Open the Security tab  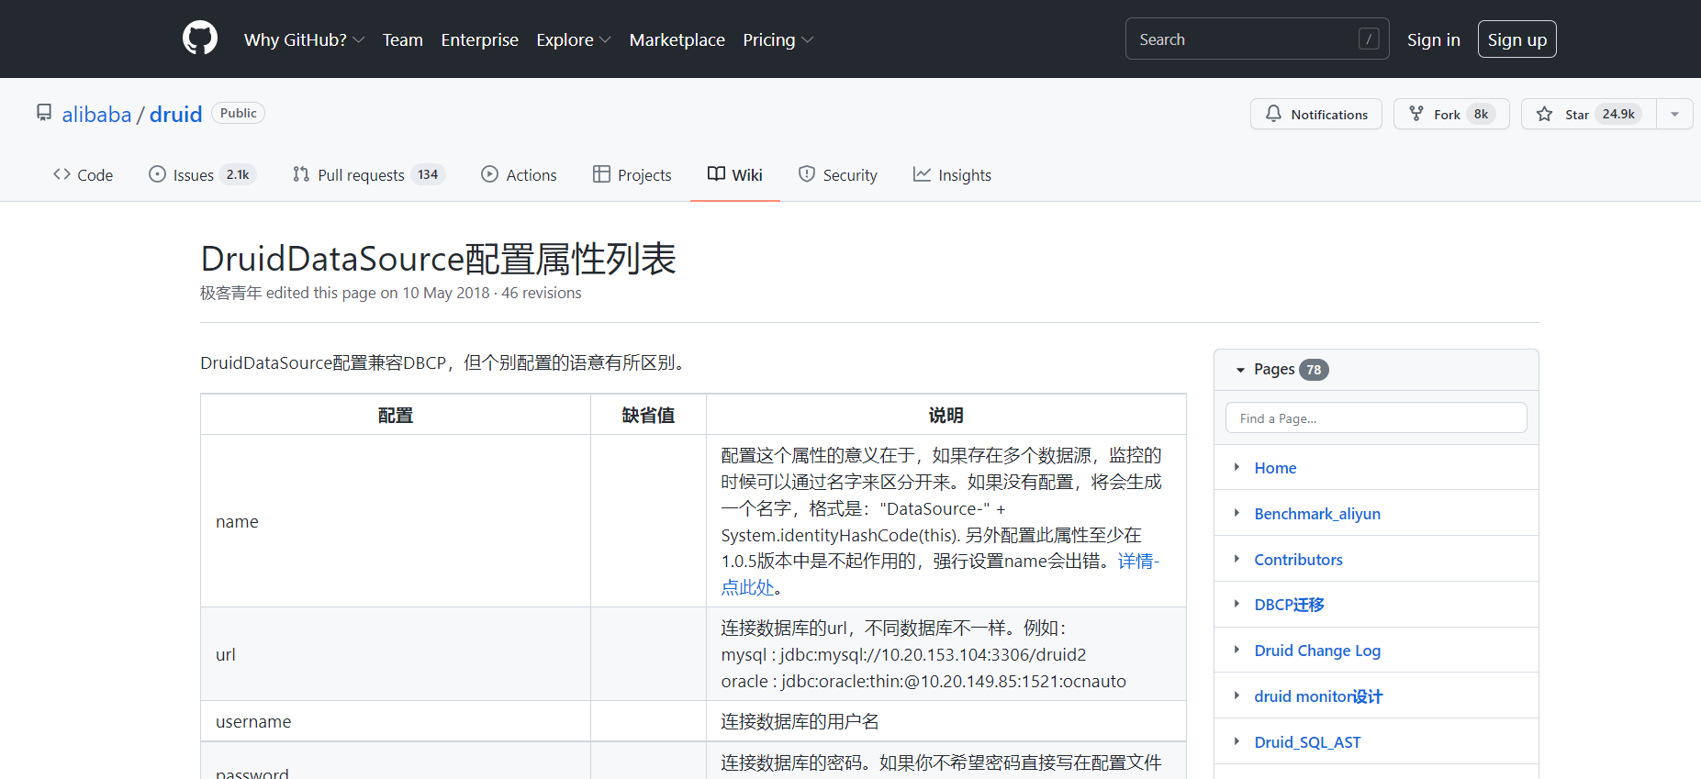coord(838,174)
